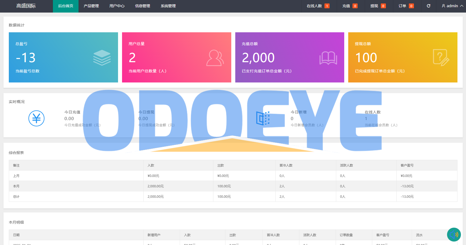
Task: Click the 提现 notification link
Action: coord(378,6)
